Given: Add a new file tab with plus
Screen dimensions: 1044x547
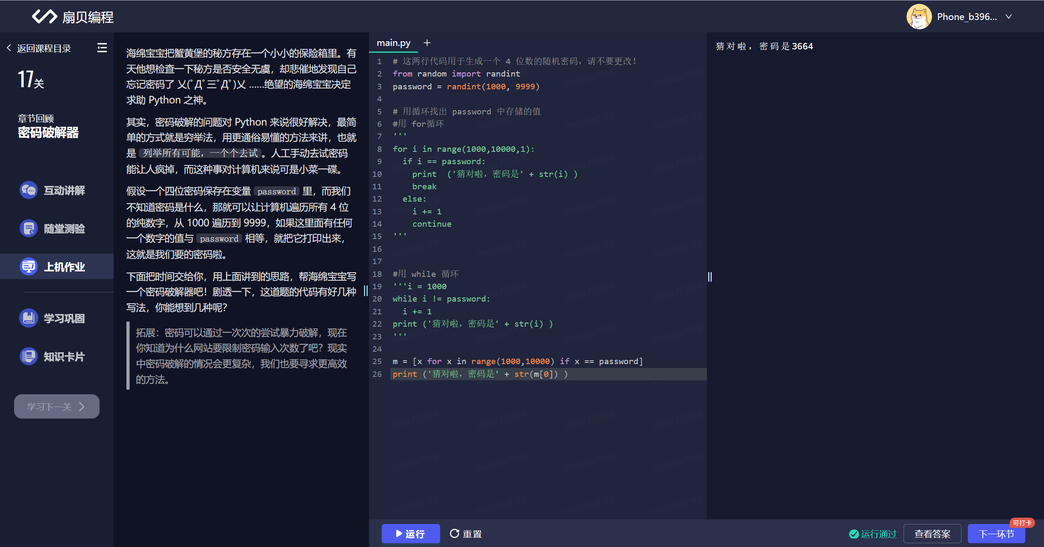Looking at the screenshot, I should pos(427,43).
